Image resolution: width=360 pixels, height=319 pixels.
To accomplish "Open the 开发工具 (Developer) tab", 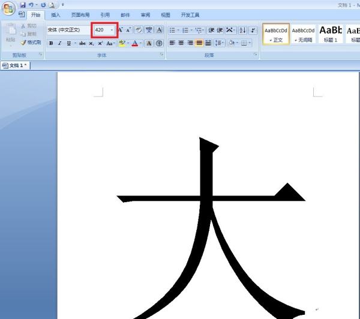I will coord(190,15).
